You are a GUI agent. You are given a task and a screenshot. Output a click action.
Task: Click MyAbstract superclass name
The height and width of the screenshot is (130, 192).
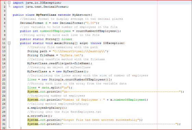(81, 15)
